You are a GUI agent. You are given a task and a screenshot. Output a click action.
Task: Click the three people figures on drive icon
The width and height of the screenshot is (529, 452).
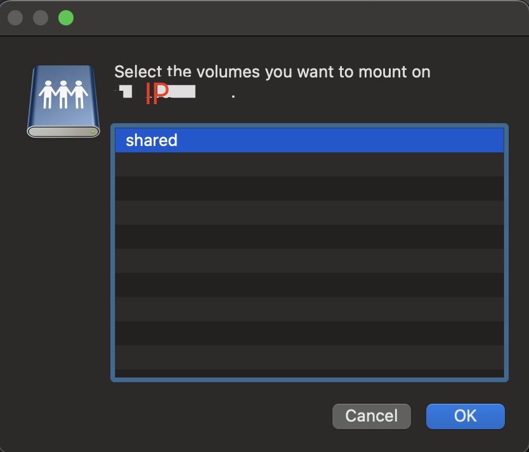click(x=63, y=95)
